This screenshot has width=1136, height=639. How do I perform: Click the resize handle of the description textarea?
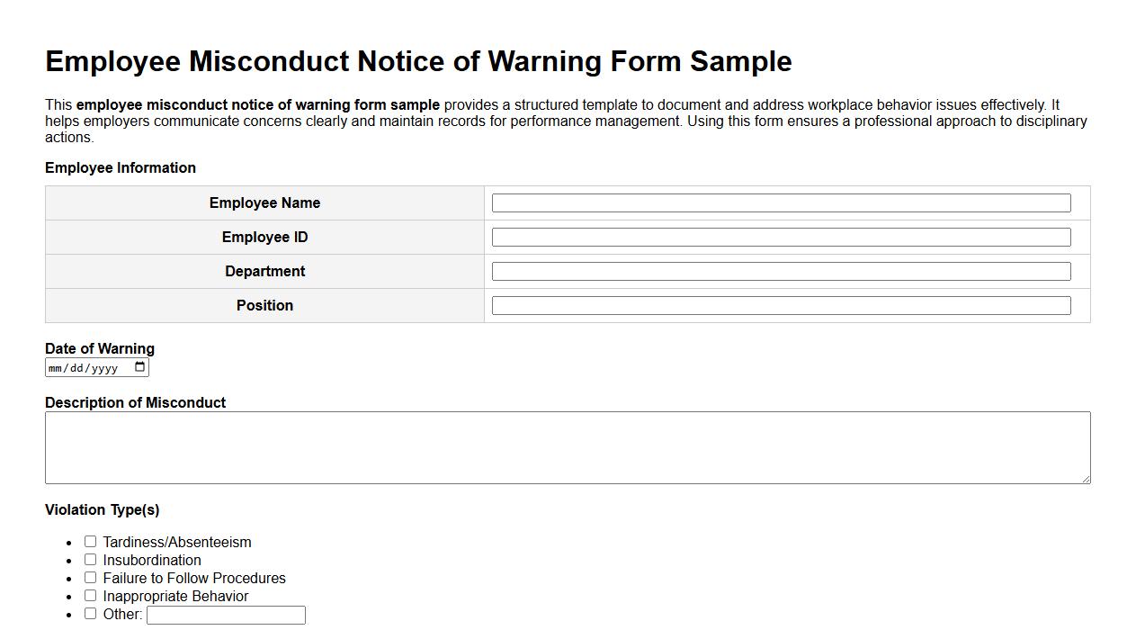point(1087,479)
